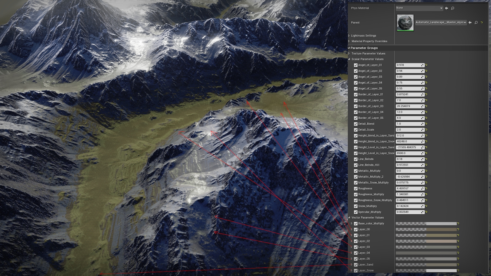The width and height of the screenshot is (491, 276).
Task: Collapse the Scalar Parameter Values group
Action: pyautogui.click(x=349, y=59)
